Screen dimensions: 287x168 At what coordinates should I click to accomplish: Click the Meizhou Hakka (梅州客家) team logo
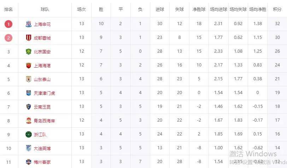pyautogui.click(x=29, y=162)
